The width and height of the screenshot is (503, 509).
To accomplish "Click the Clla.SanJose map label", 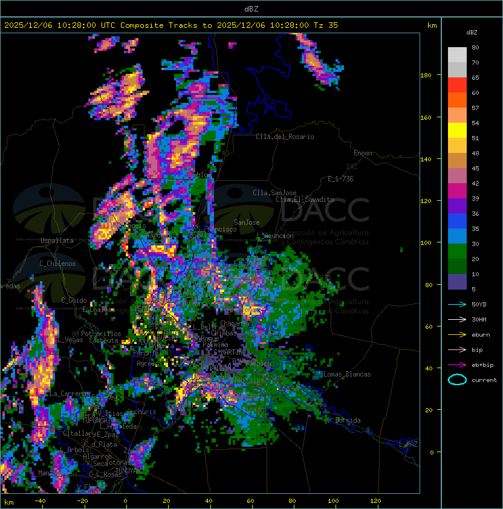I will (x=274, y=193).
